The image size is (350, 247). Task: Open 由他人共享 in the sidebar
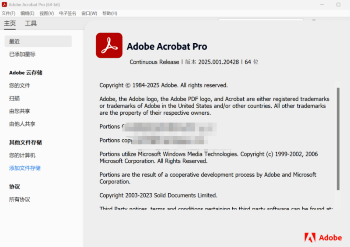point(22,124)
